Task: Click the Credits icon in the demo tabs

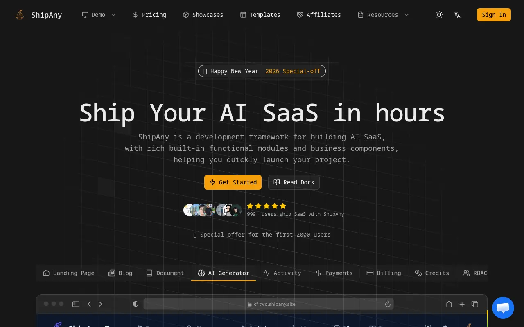Action: (418, 273)
